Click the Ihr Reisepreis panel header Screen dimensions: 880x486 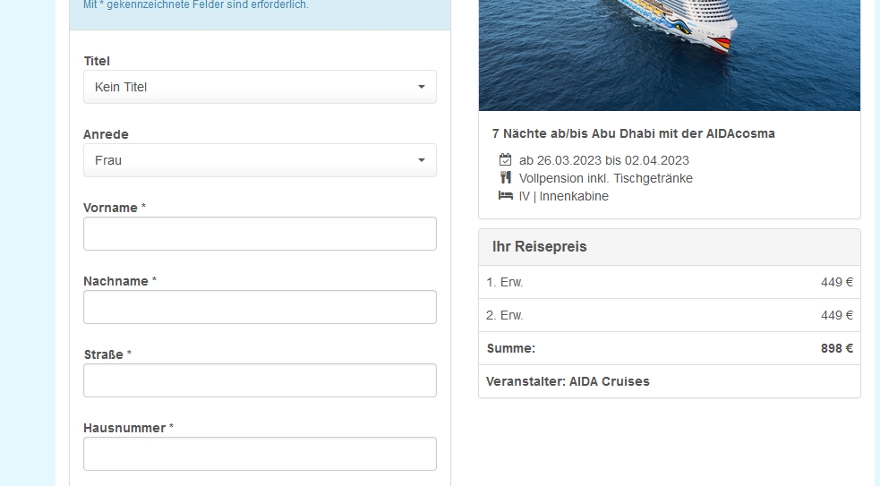(669, 247)
